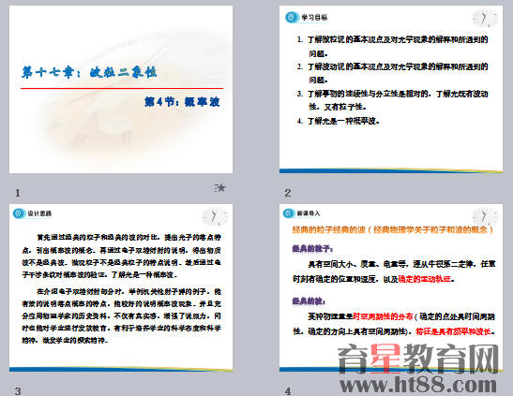
Task: Click the clock graphic on slide 3
Action: coord(215,217)
